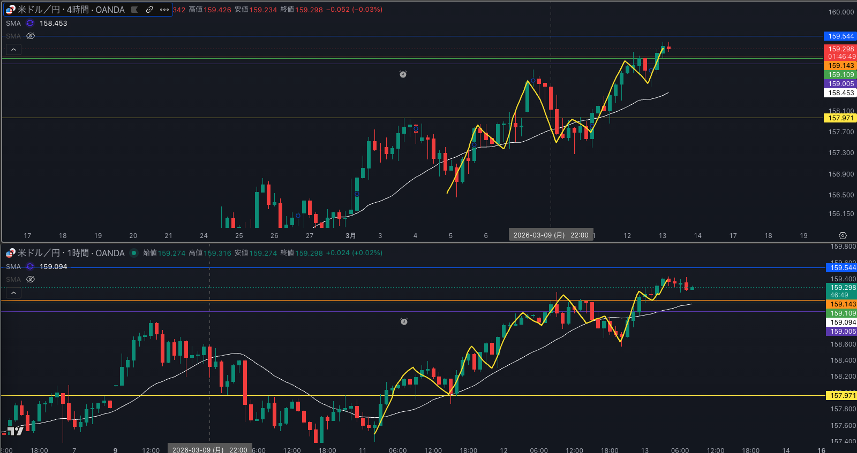Select the blue 159.544 price label on 1-hour axis
Image resolution: width=857 pixels, height=453 pixels.
842,268
